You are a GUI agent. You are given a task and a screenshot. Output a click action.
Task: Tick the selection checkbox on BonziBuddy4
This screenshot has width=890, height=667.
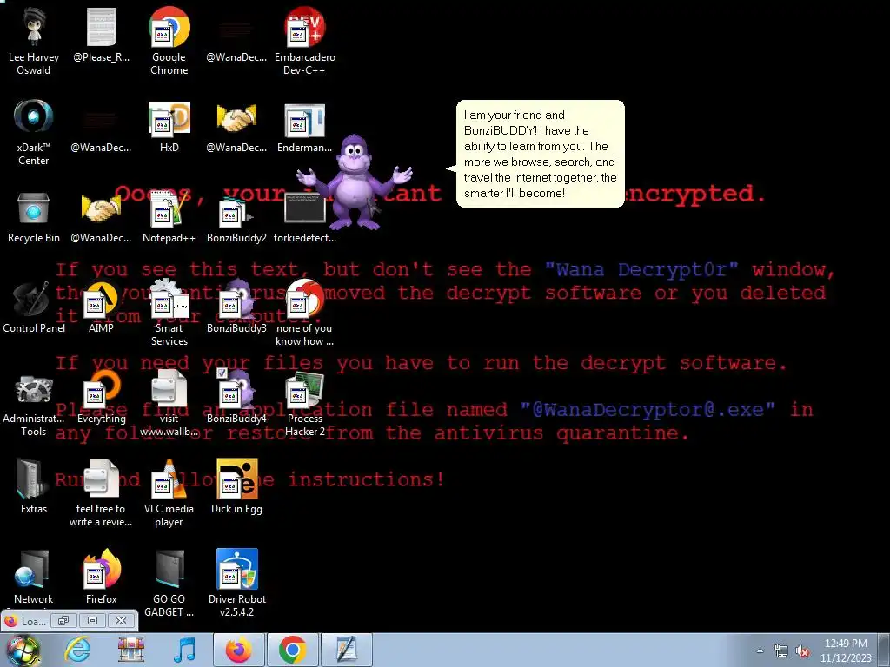(x=222, y=373)
